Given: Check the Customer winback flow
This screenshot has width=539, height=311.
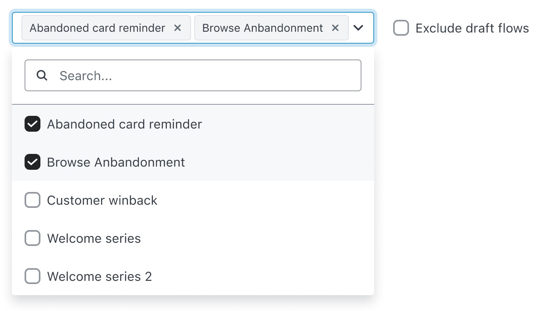Looking at the screenshot, I should click(x=32, y=200).
